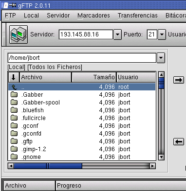Click the Archivo header in transfer list

(x=29, y=186)
